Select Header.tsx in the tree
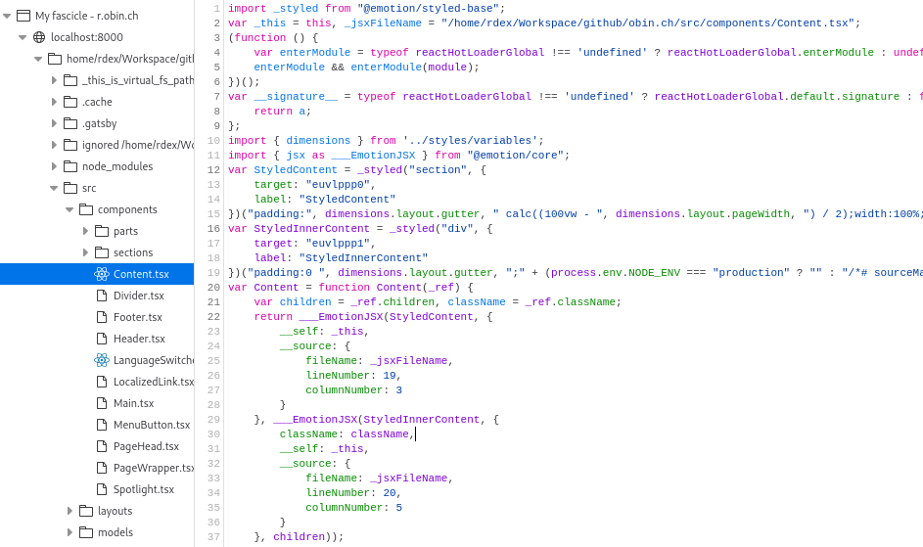This screenshot has height=547, width=923. 139,339
